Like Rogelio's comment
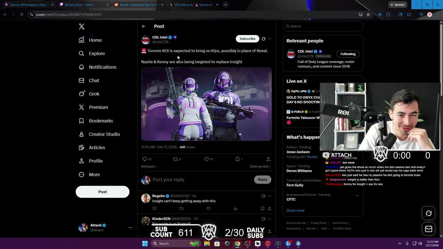 (208, 209)
